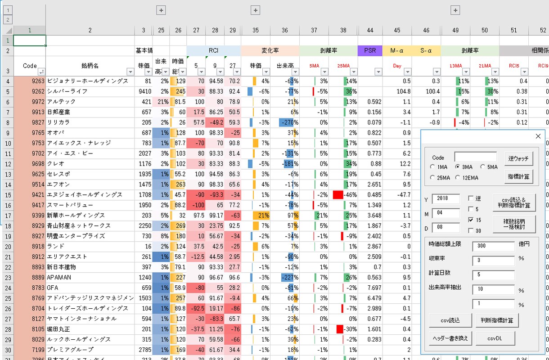The width and height of the screenshot is (549, 360).
Task: Open the 株価 filter under 基本情
Action: pyautogui.click(x=148, y=72)
